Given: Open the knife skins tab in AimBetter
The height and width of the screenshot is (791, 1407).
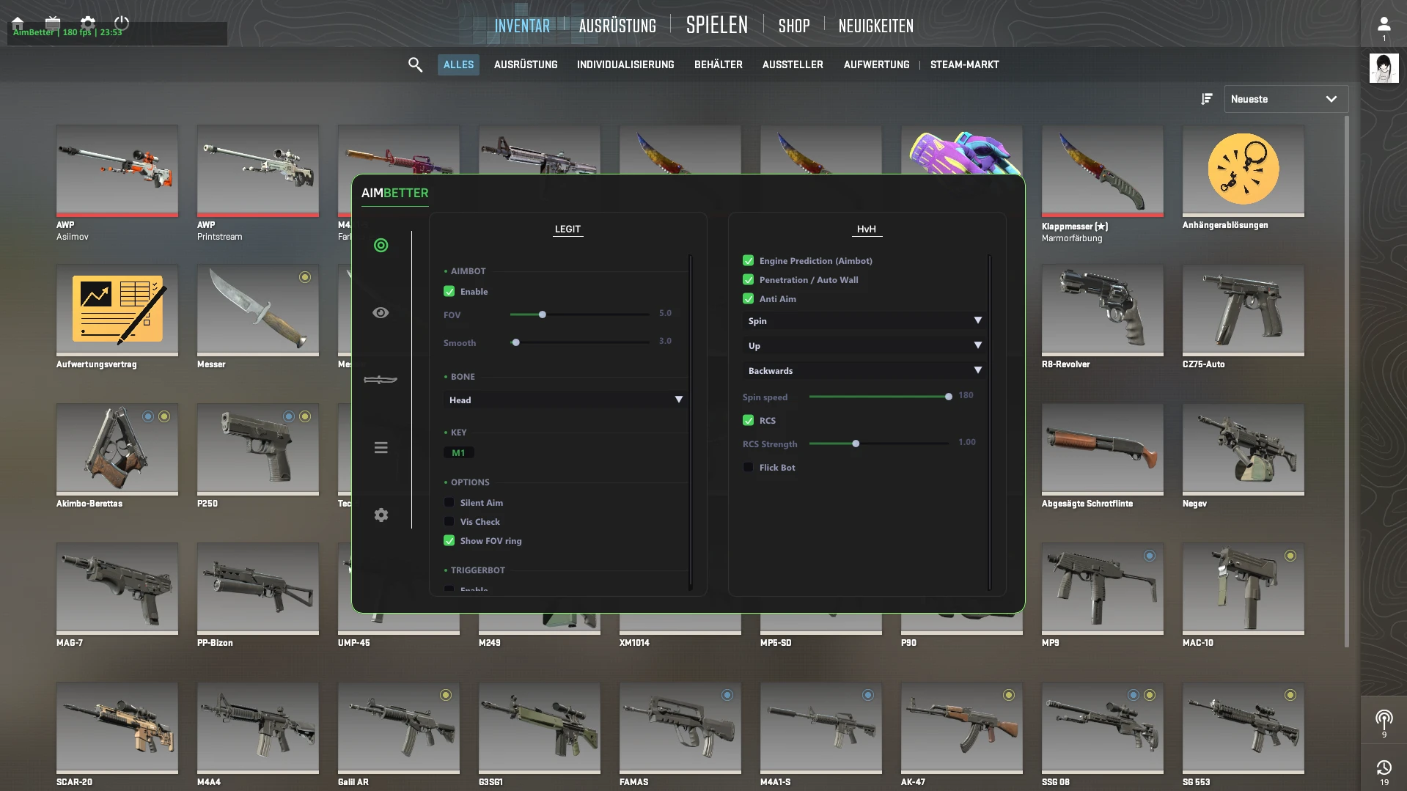Looking at the screenshot, I should pyautogui.click(x=381, y=379).
